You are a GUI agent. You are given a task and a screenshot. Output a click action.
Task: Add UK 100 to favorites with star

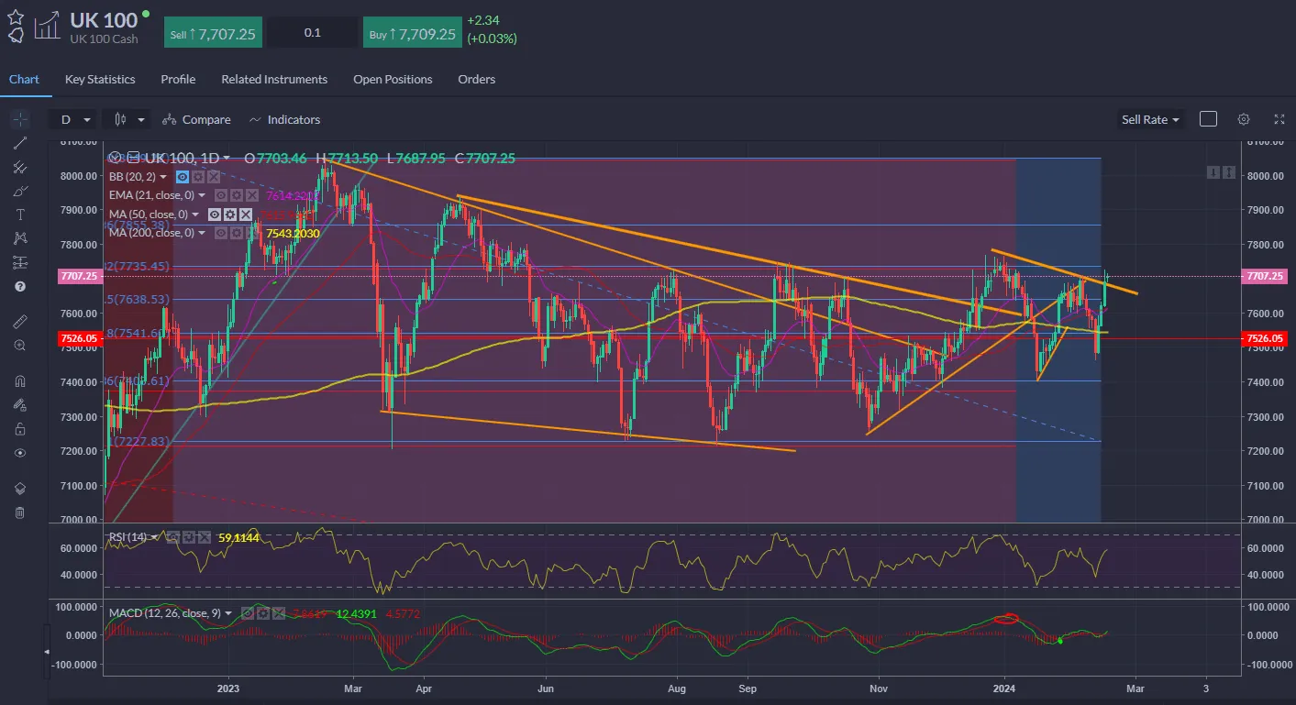[x=16, y=17]
